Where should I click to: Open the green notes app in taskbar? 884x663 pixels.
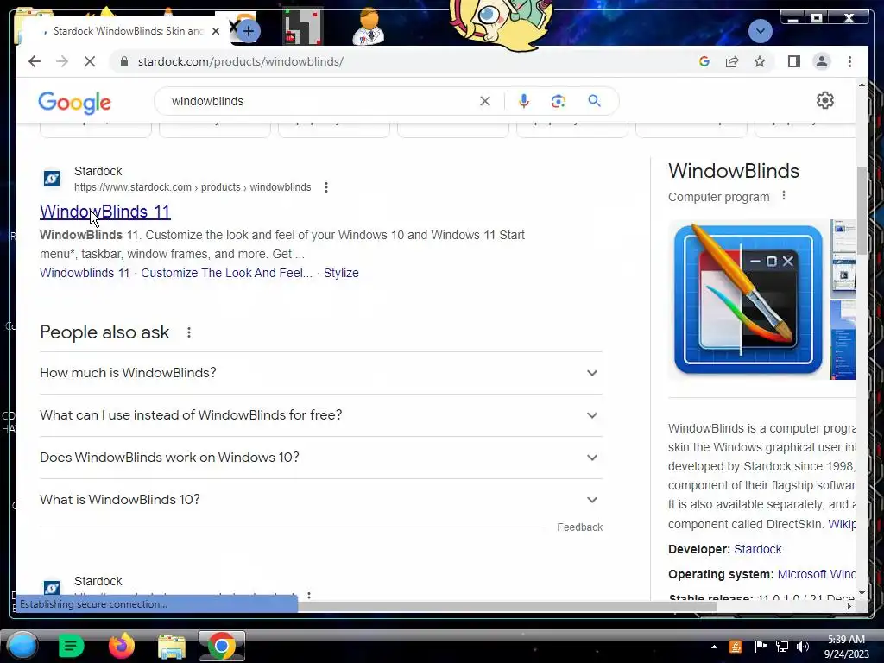point(71,646)
